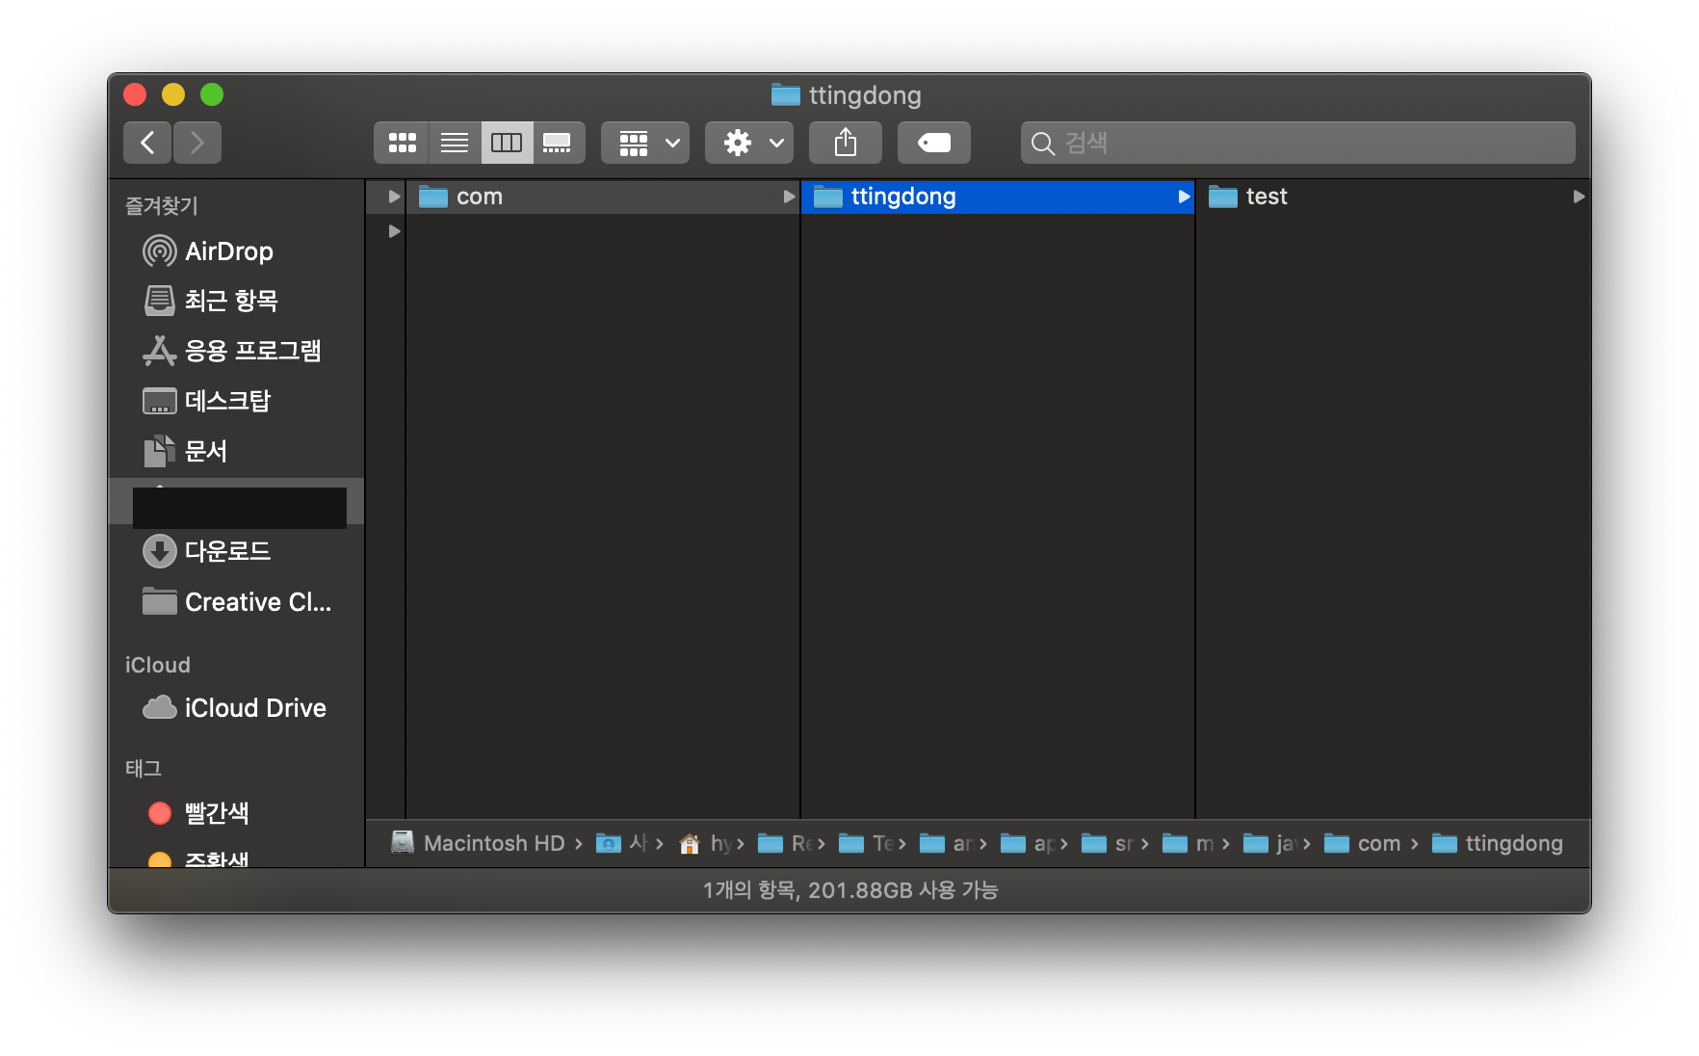Expand arrow next to com folder
Viewport: 1699px width, 1056px height.
[789, 197]
